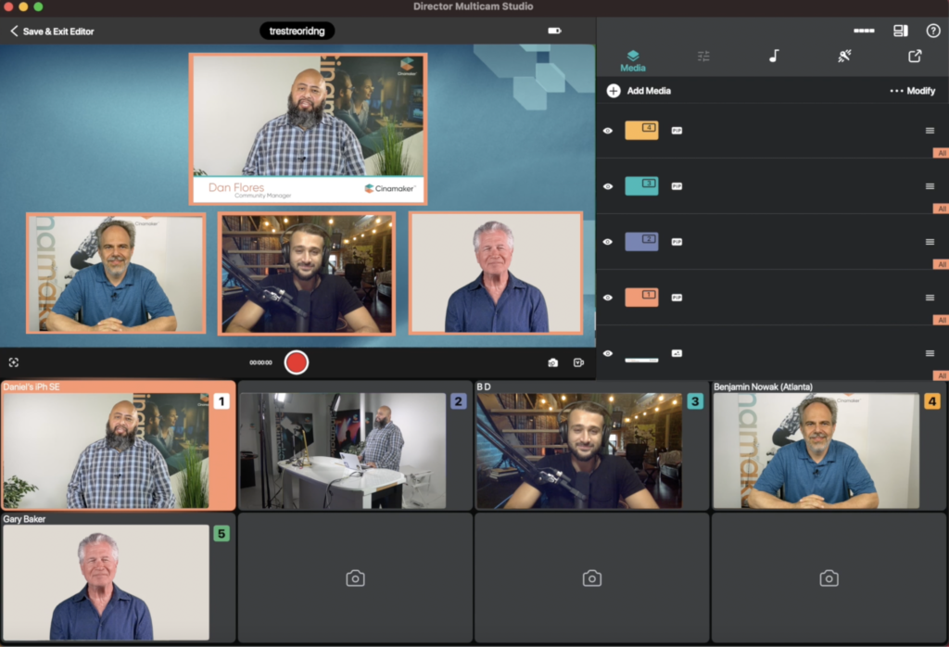Open the help question mark icon

pos(933,31)
